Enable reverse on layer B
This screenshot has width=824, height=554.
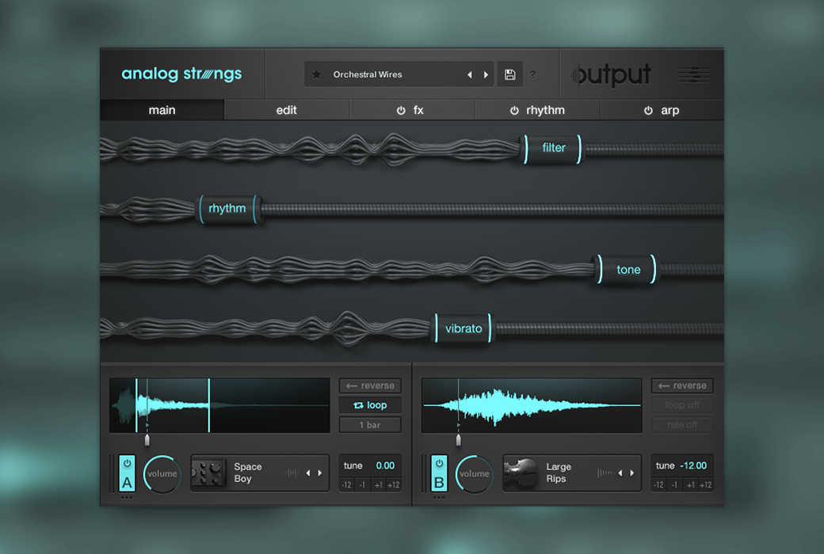pyautogui.click(x=682, y=386)
